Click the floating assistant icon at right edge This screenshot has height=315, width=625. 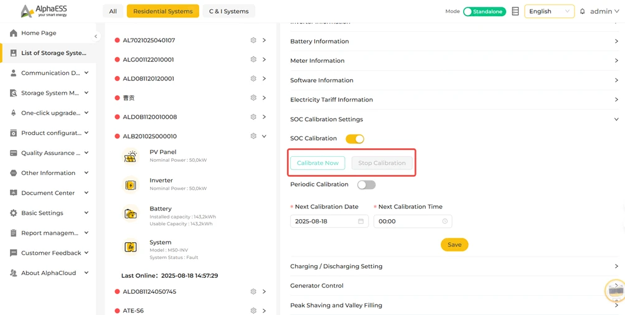[616, 291]
